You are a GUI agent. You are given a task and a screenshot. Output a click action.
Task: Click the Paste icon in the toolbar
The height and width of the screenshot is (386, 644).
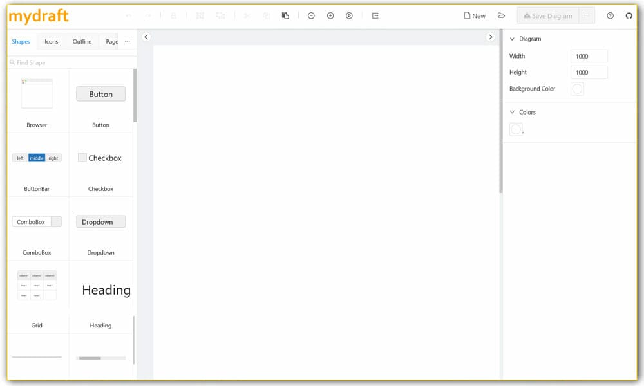pyautogui.click(x=285, y=15)
